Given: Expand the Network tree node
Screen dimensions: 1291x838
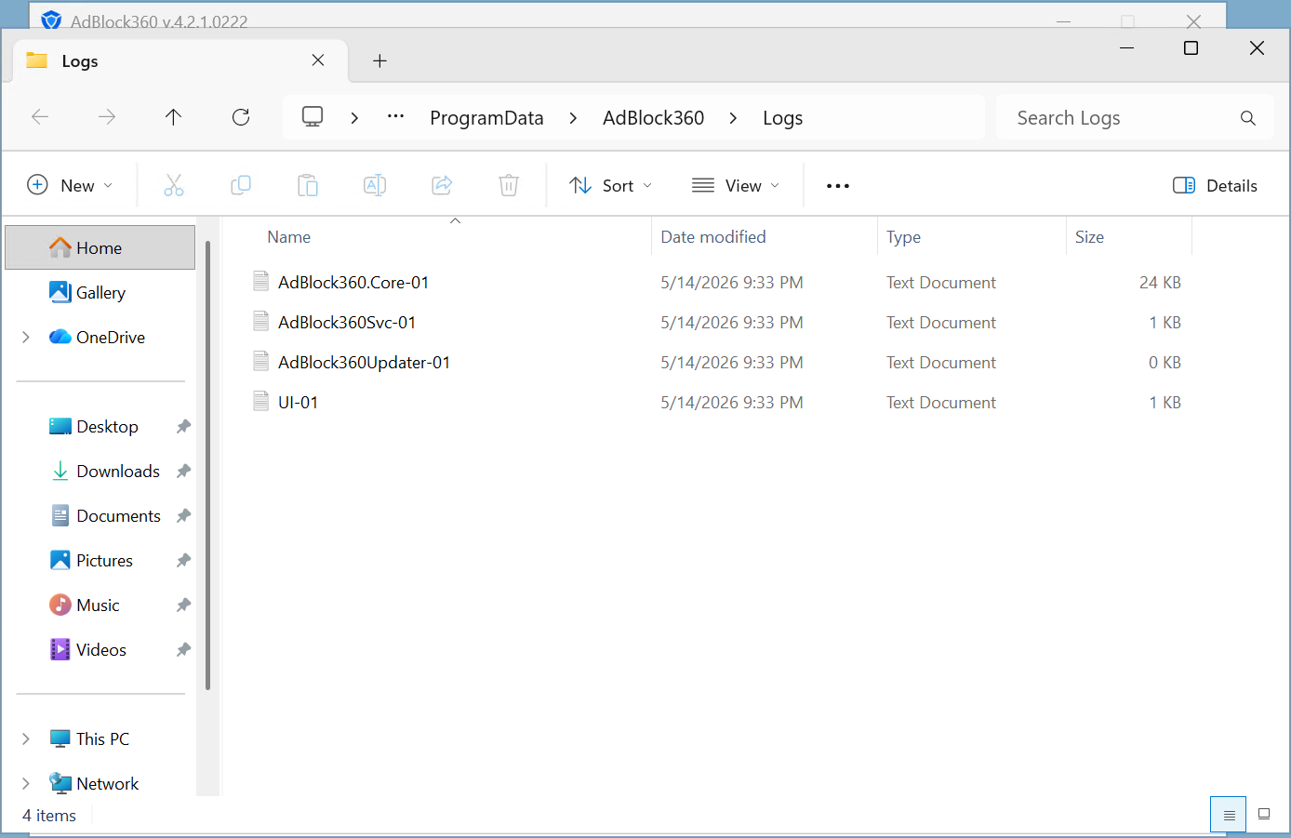Looking at the screenshot, I should coord(26,783).
